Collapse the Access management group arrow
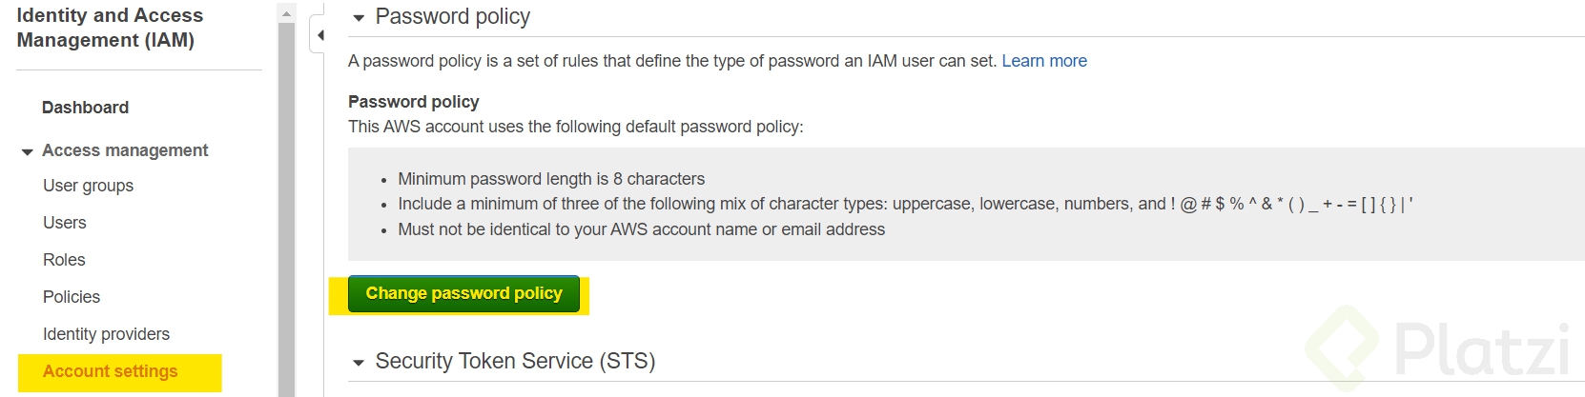The image size is (1585, 397). click(x=27, y=151)
